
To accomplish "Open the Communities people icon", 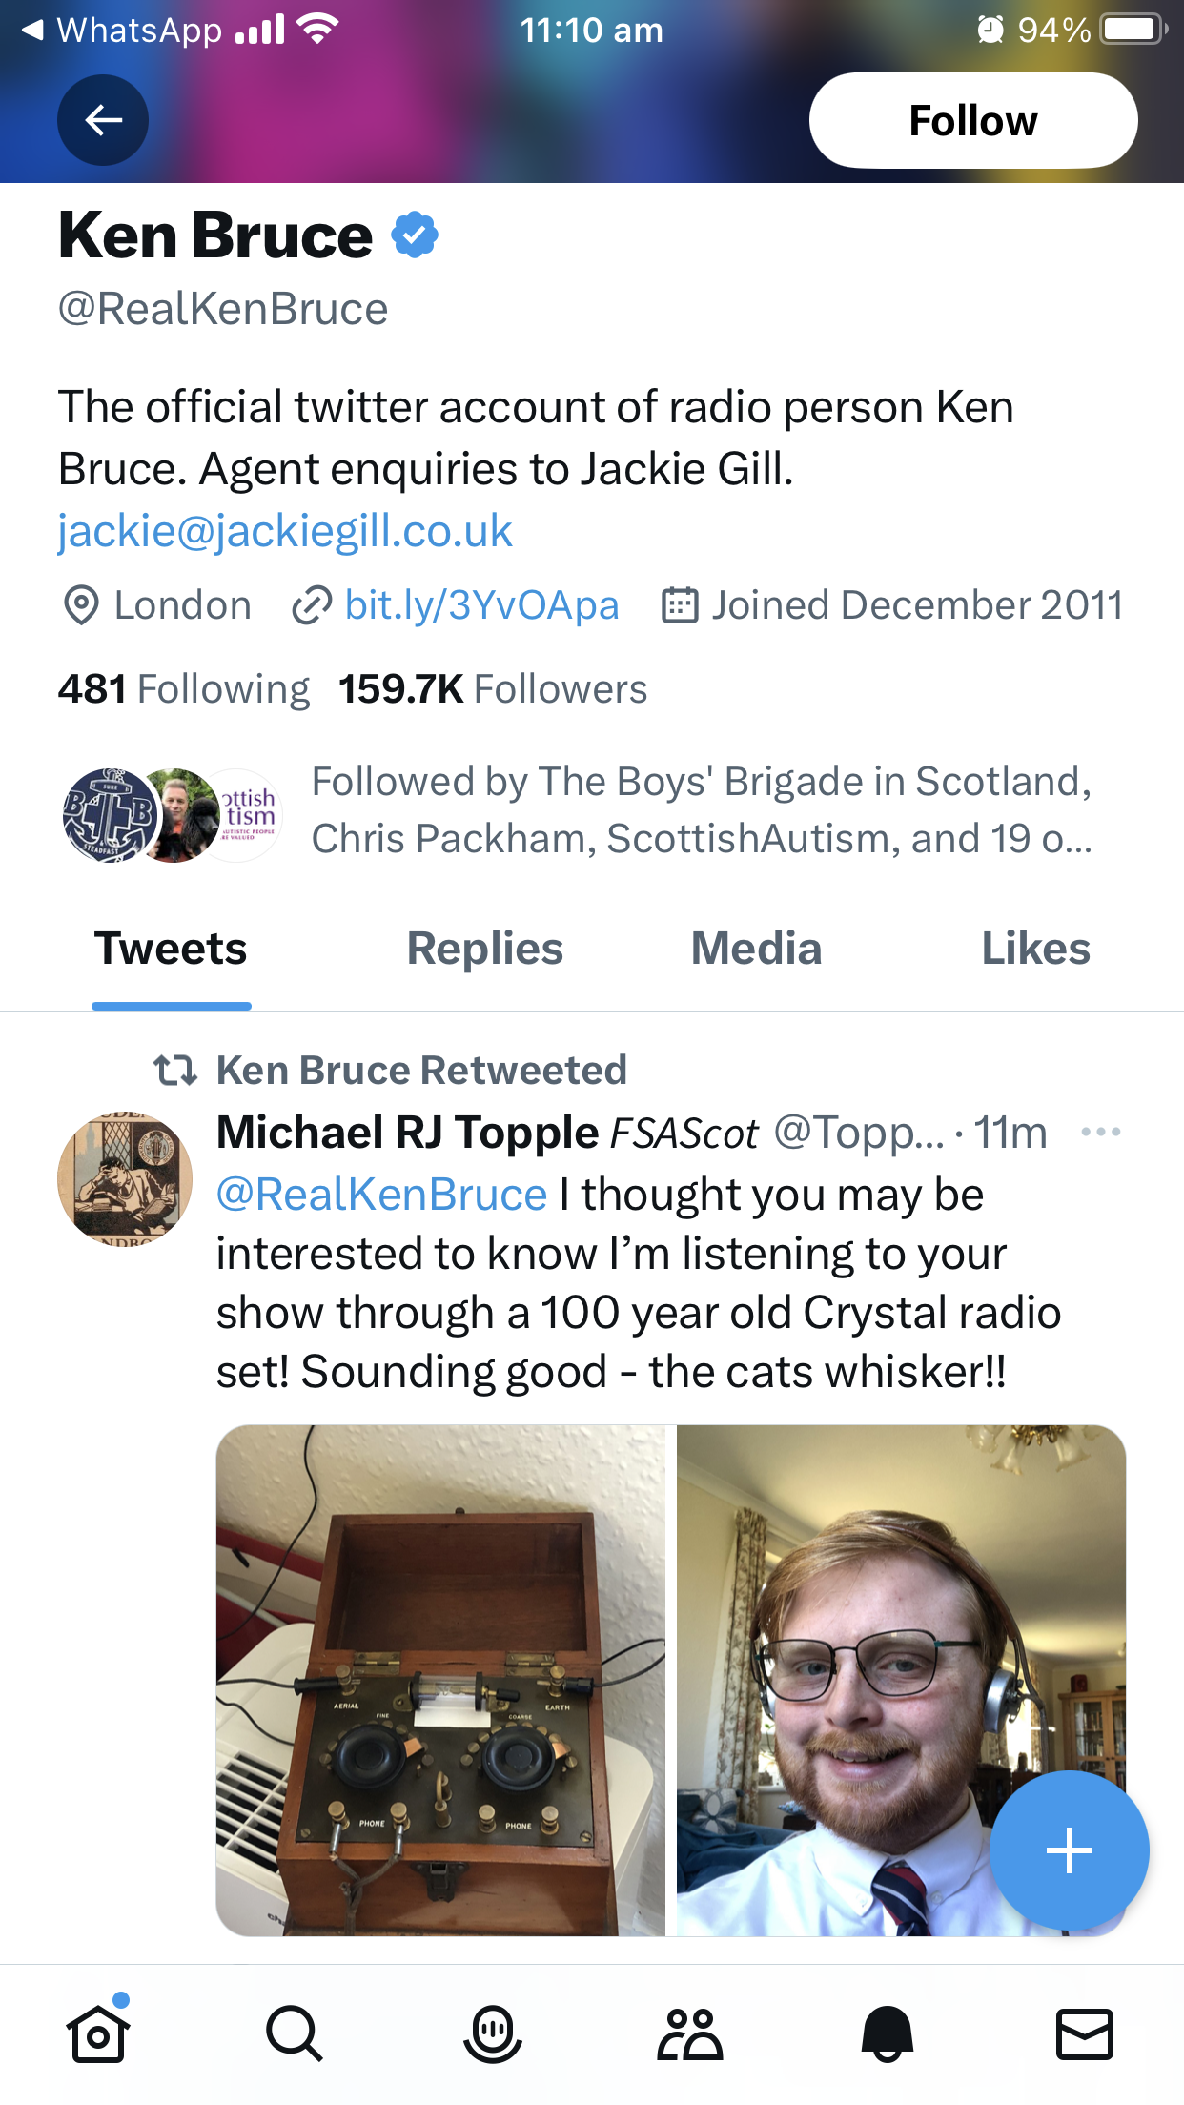I will pyautogui.click(x=689, y=2033).
